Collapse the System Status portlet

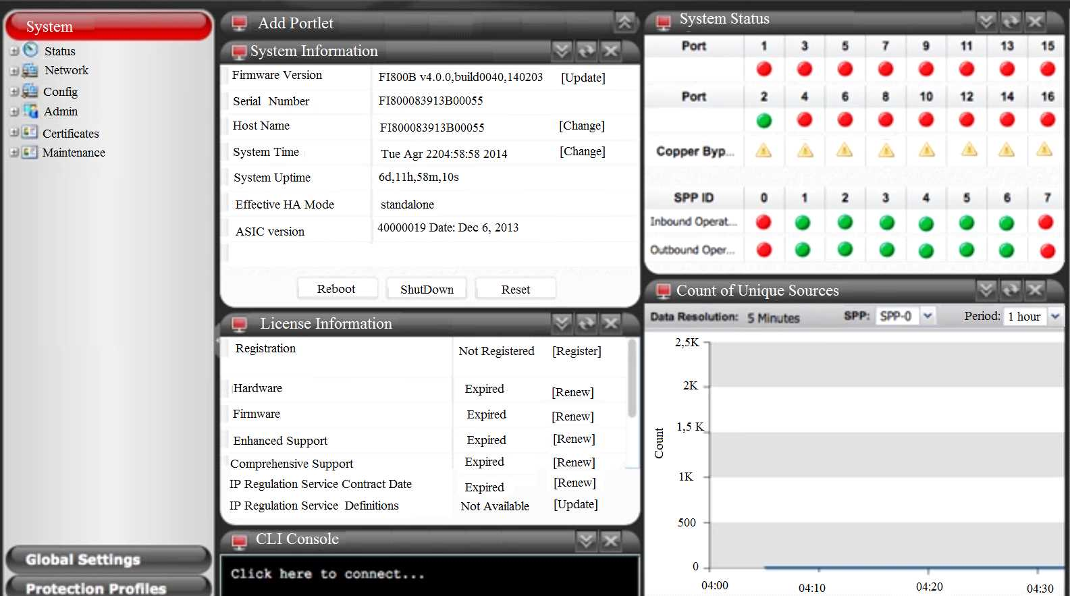(986, 22)
